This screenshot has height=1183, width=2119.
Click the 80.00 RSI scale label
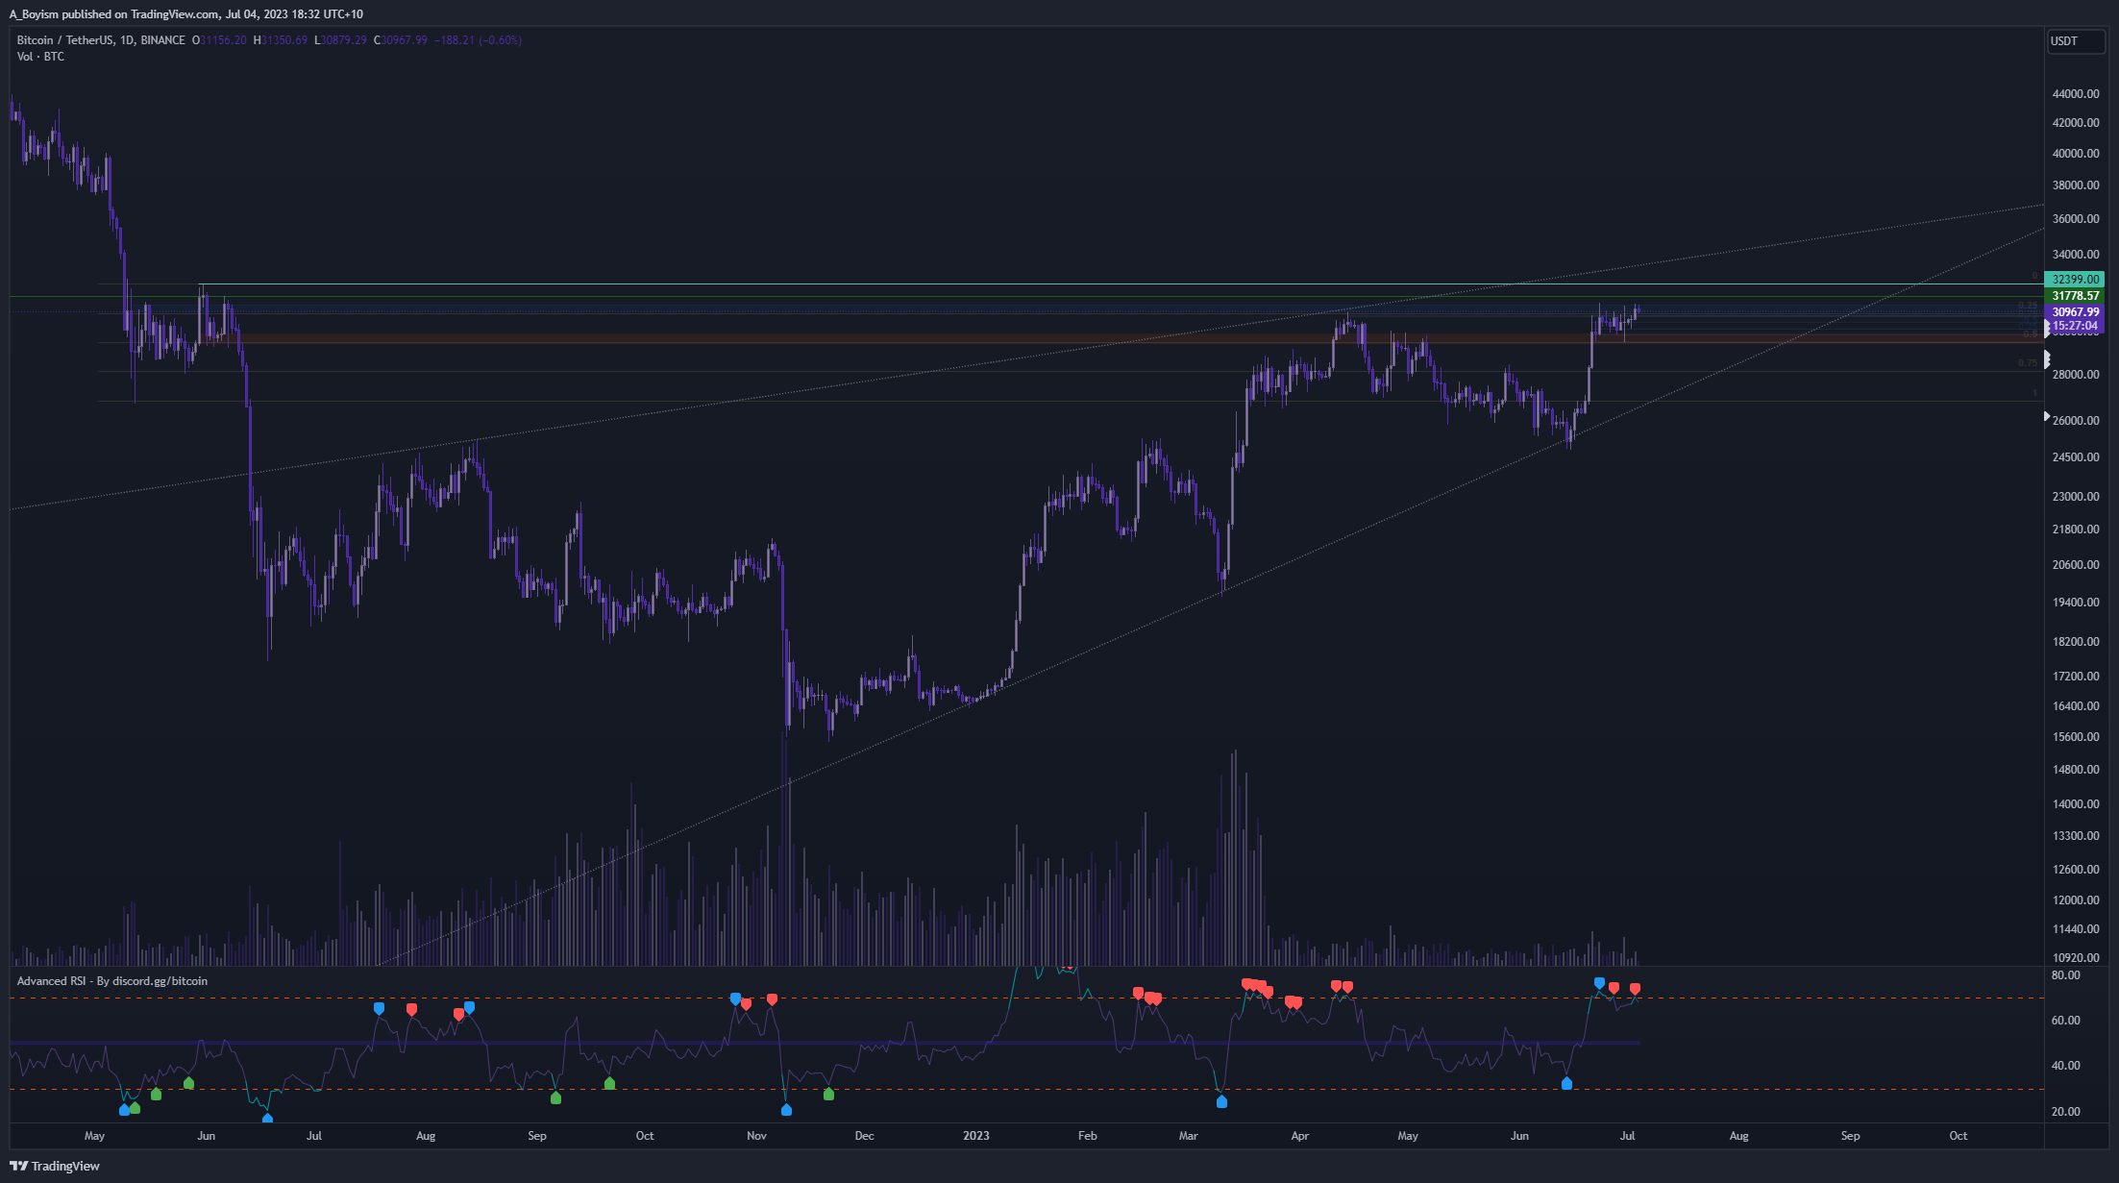point(2065,975)
